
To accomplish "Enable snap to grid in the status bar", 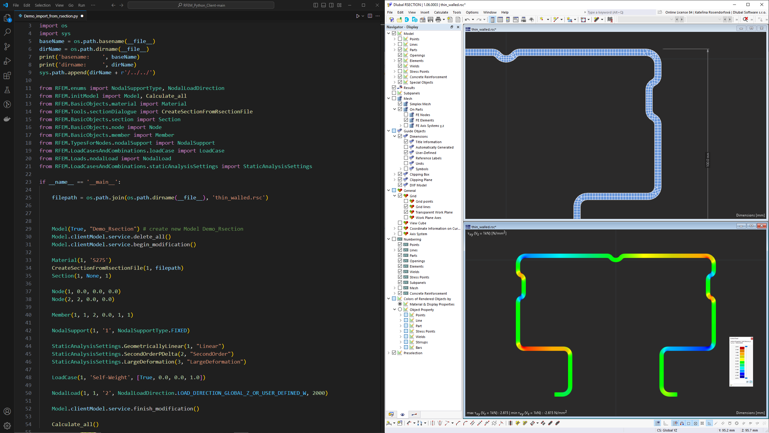I will pos(675,423).
